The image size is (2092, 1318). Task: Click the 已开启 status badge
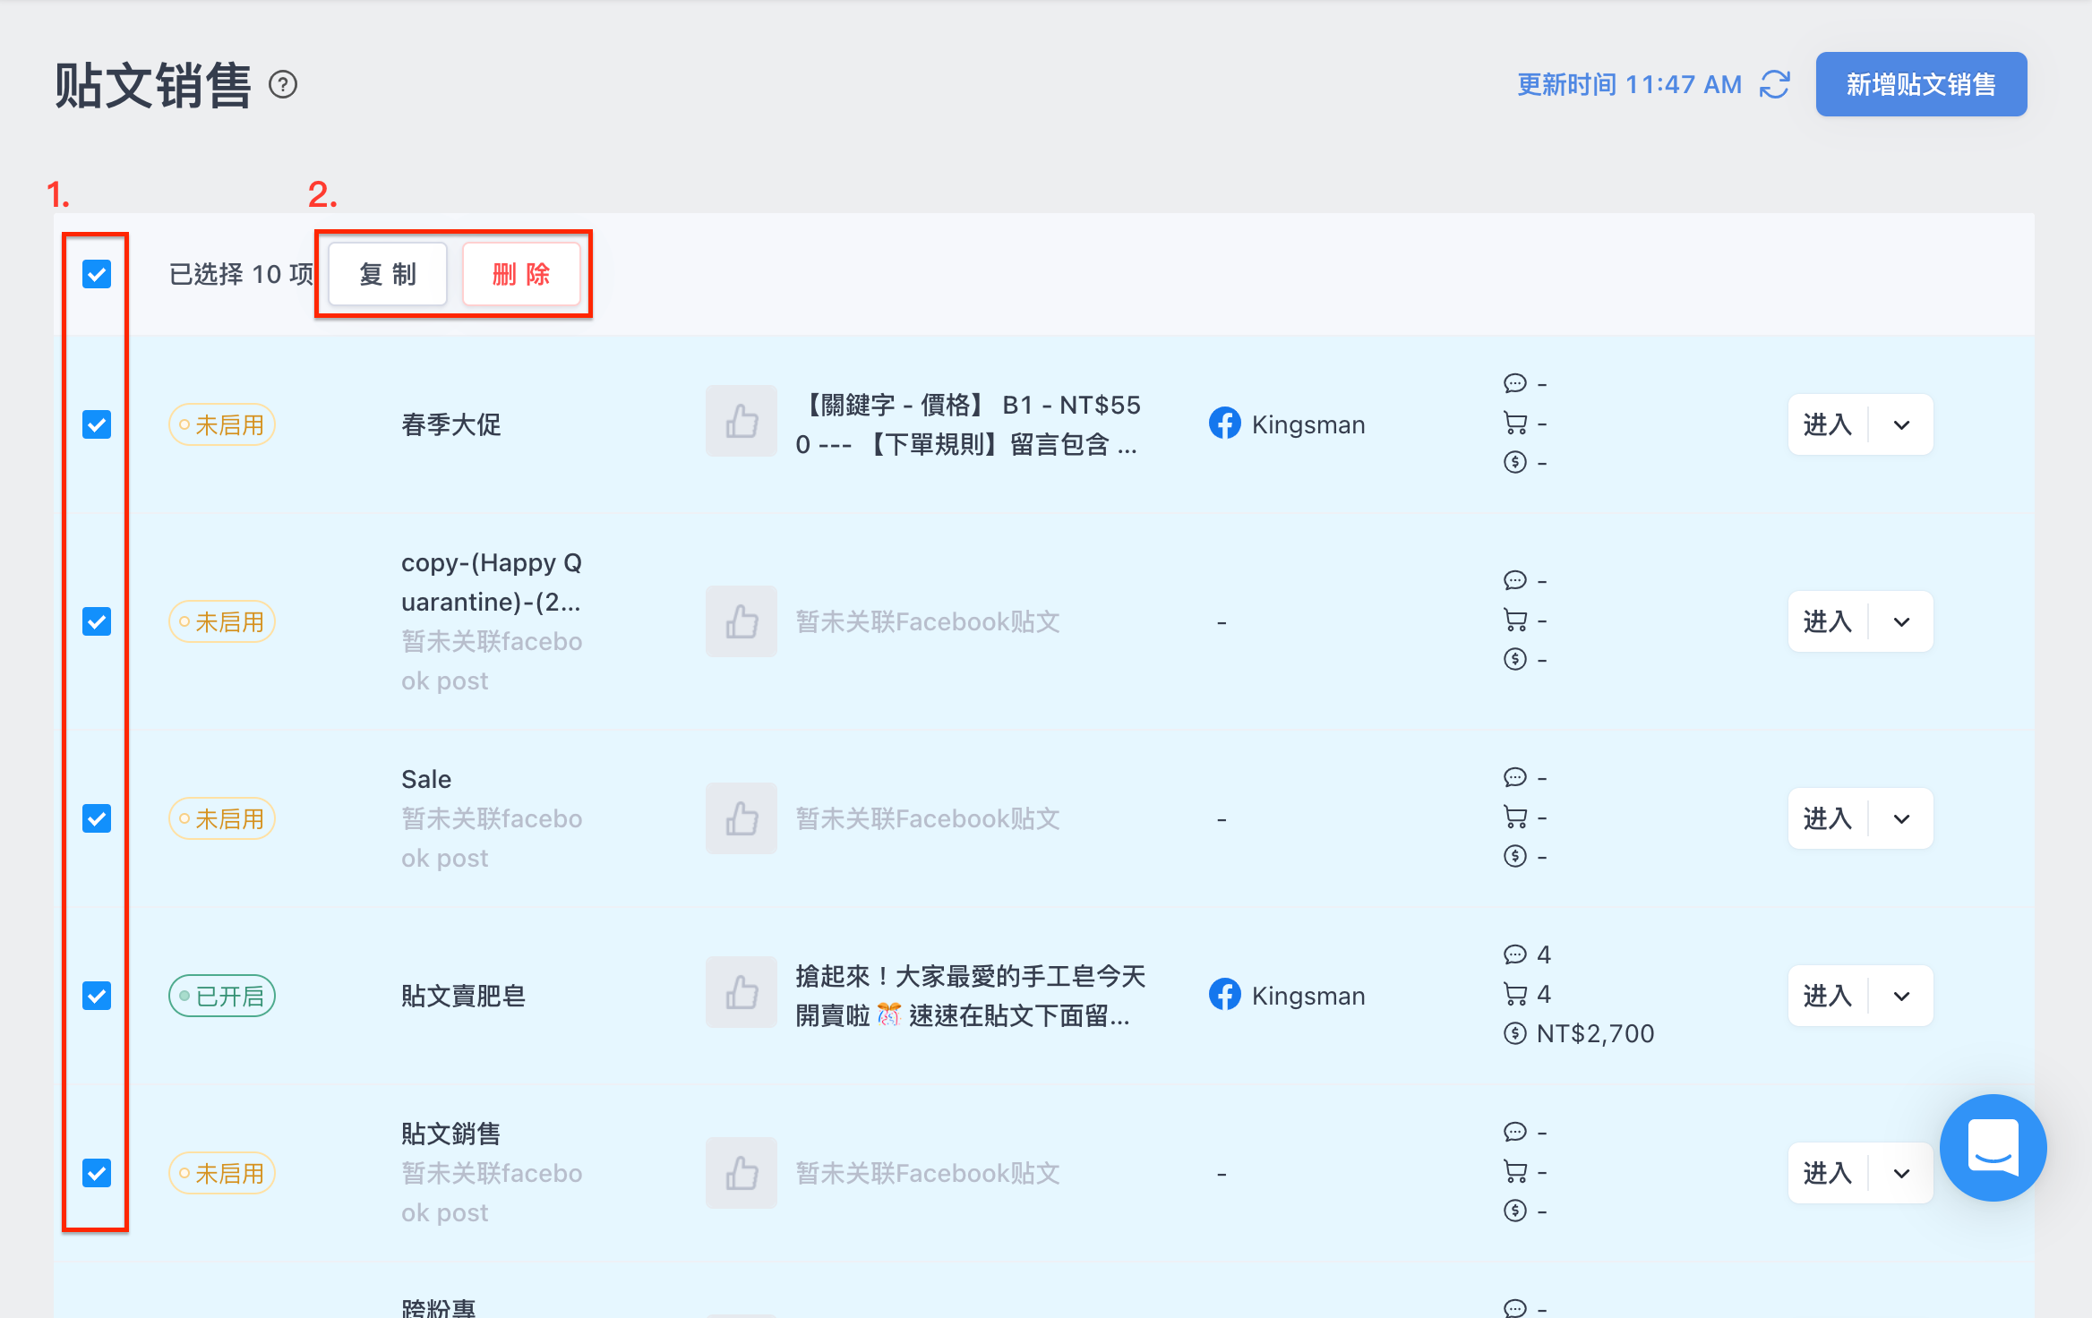[x=222, y=996]
